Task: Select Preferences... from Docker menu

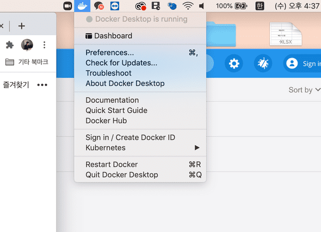Action: [140, 53]
